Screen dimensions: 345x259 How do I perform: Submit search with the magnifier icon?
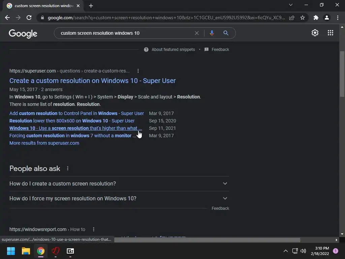[226, 33]
